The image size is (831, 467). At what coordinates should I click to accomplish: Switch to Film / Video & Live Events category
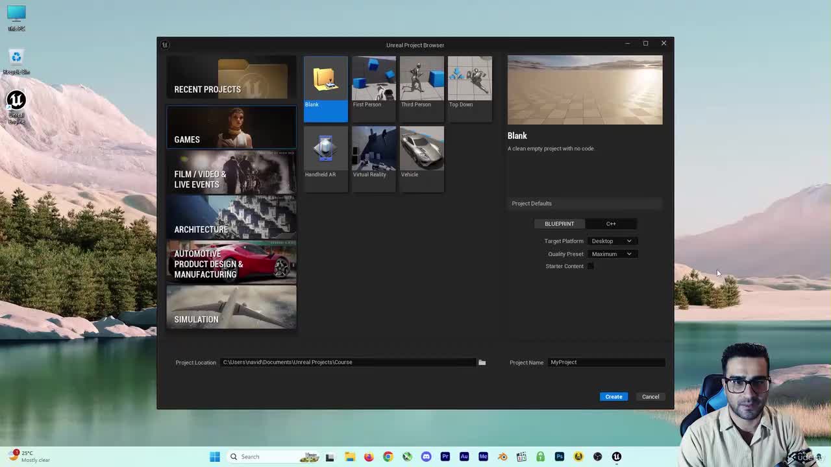[x=231, y=173]
